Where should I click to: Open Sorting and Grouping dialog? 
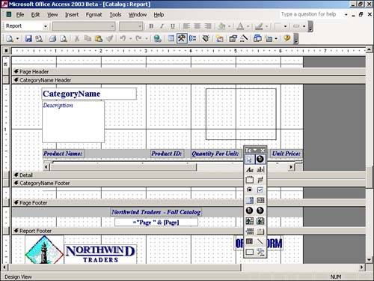(192, 38)
